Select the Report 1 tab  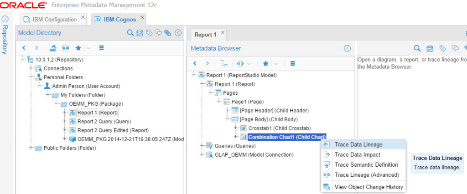[205, 35]
